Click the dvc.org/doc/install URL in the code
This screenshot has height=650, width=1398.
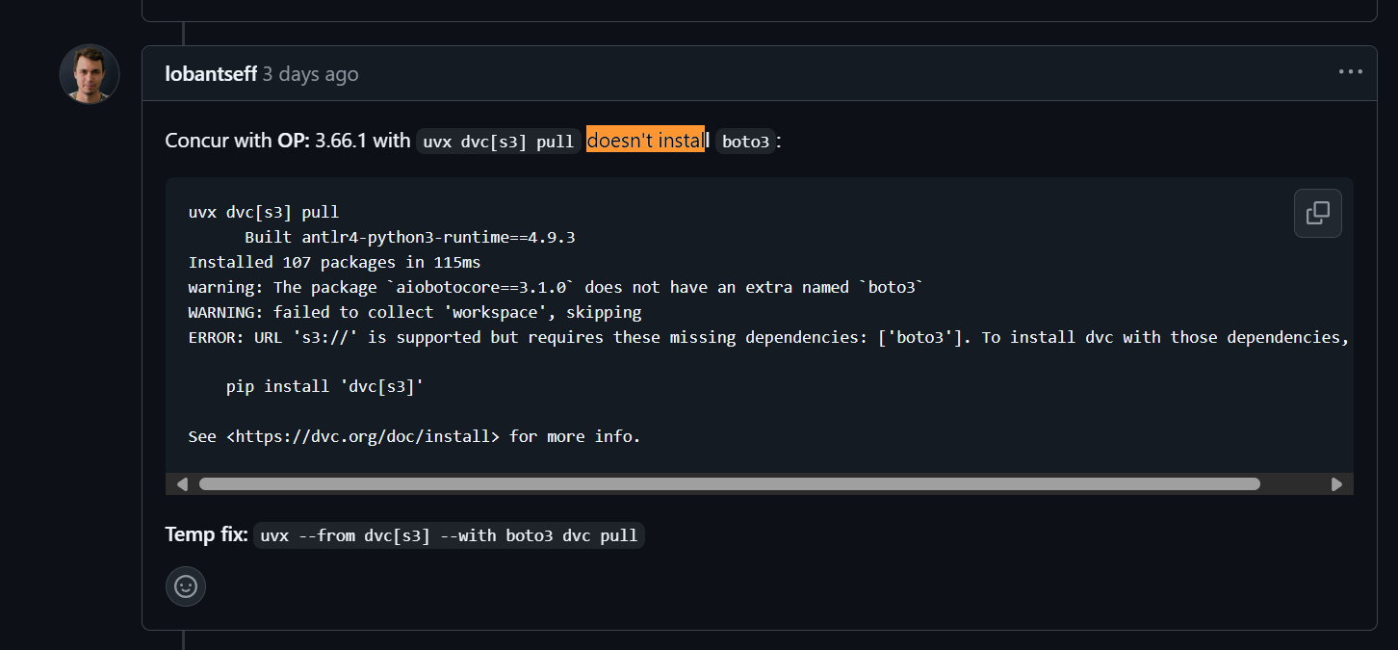point(363,436)
